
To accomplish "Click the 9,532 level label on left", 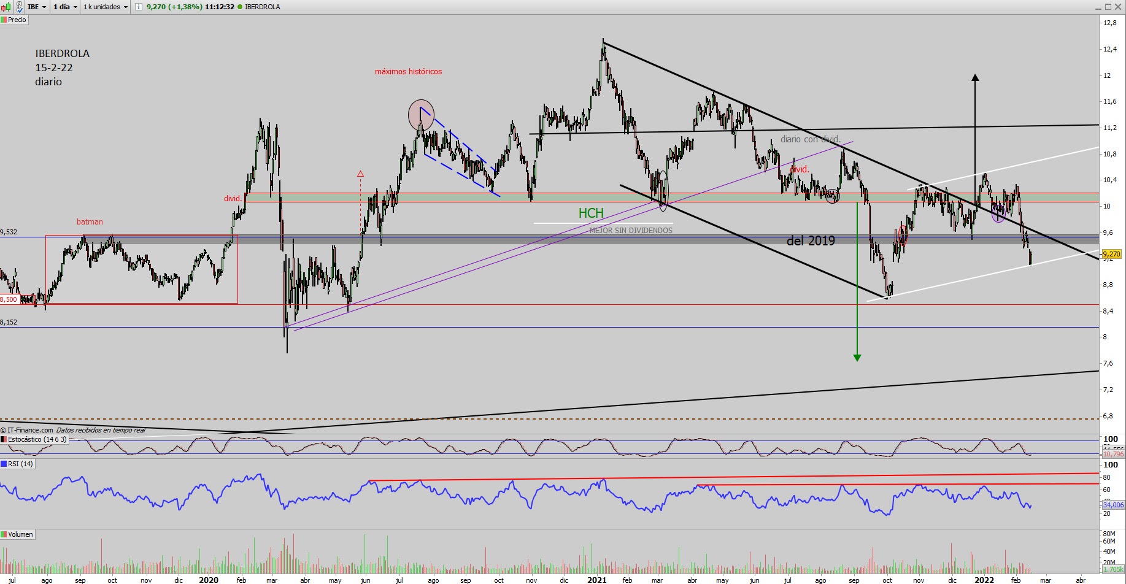I will (9, 232).
